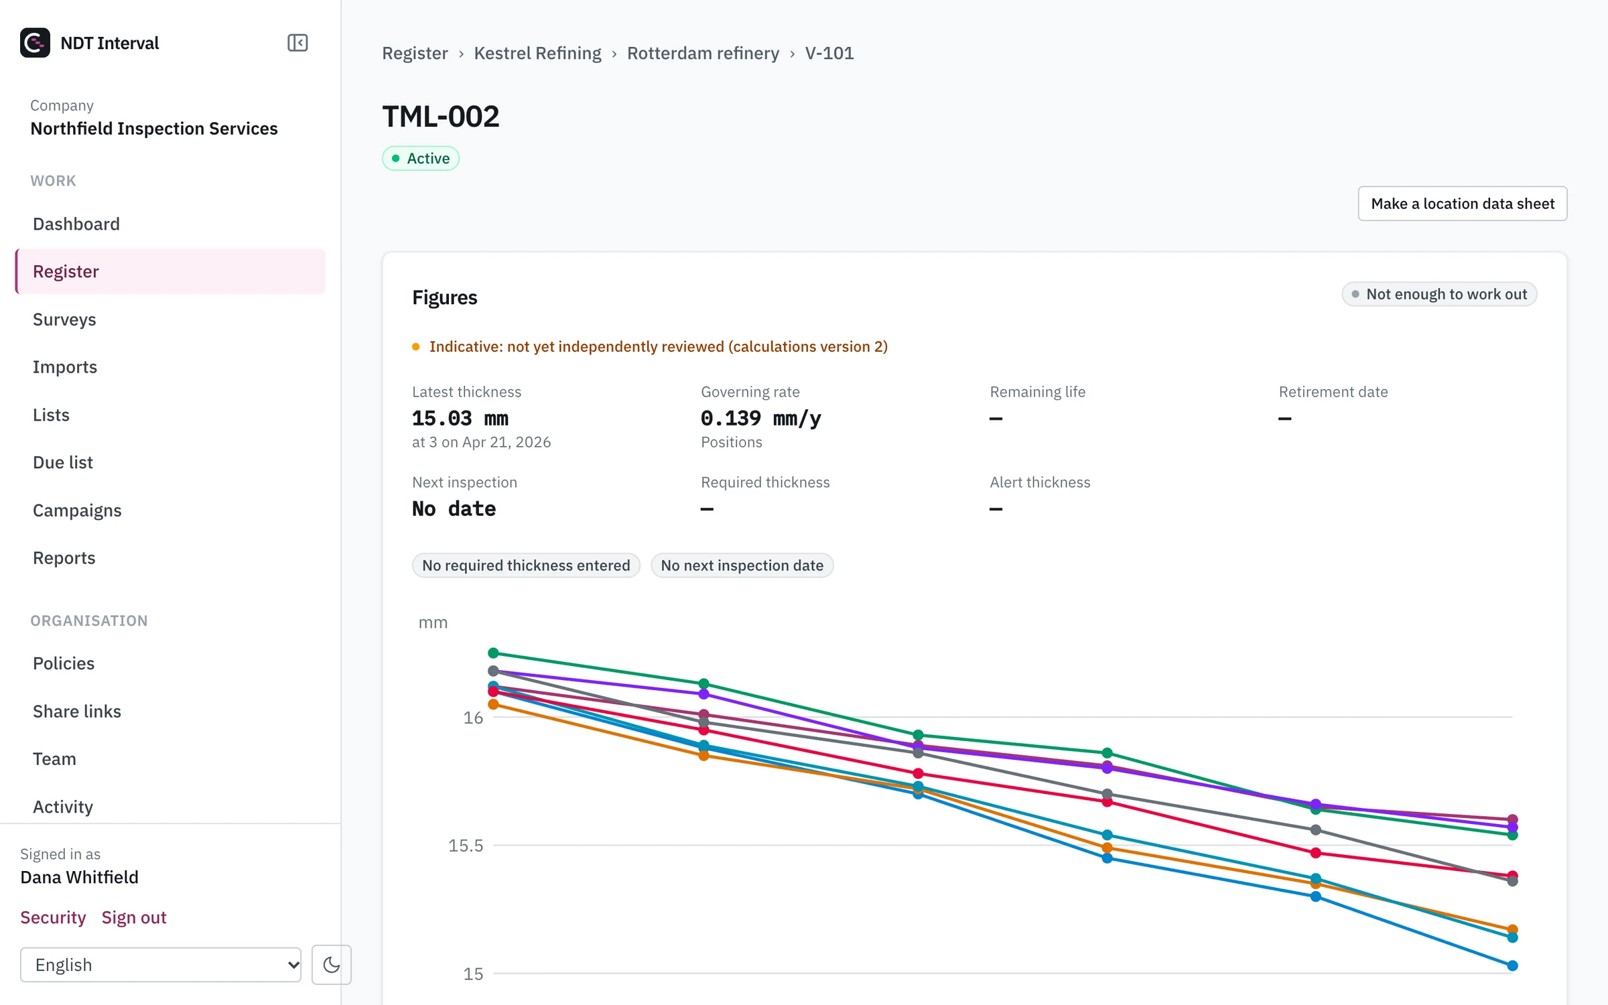The image size is (1608, 1005).
Task: Click the No required thickness entered chip
Action: click(x=526, y=565)
